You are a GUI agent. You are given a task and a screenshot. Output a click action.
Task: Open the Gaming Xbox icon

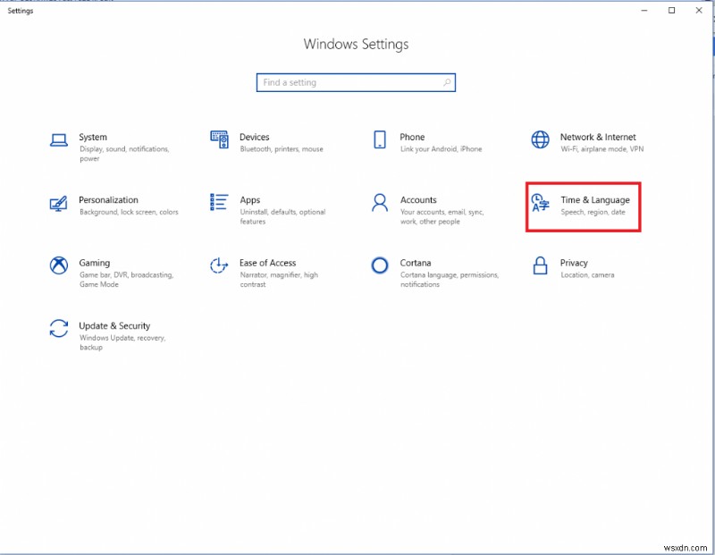tap(59, 265)
